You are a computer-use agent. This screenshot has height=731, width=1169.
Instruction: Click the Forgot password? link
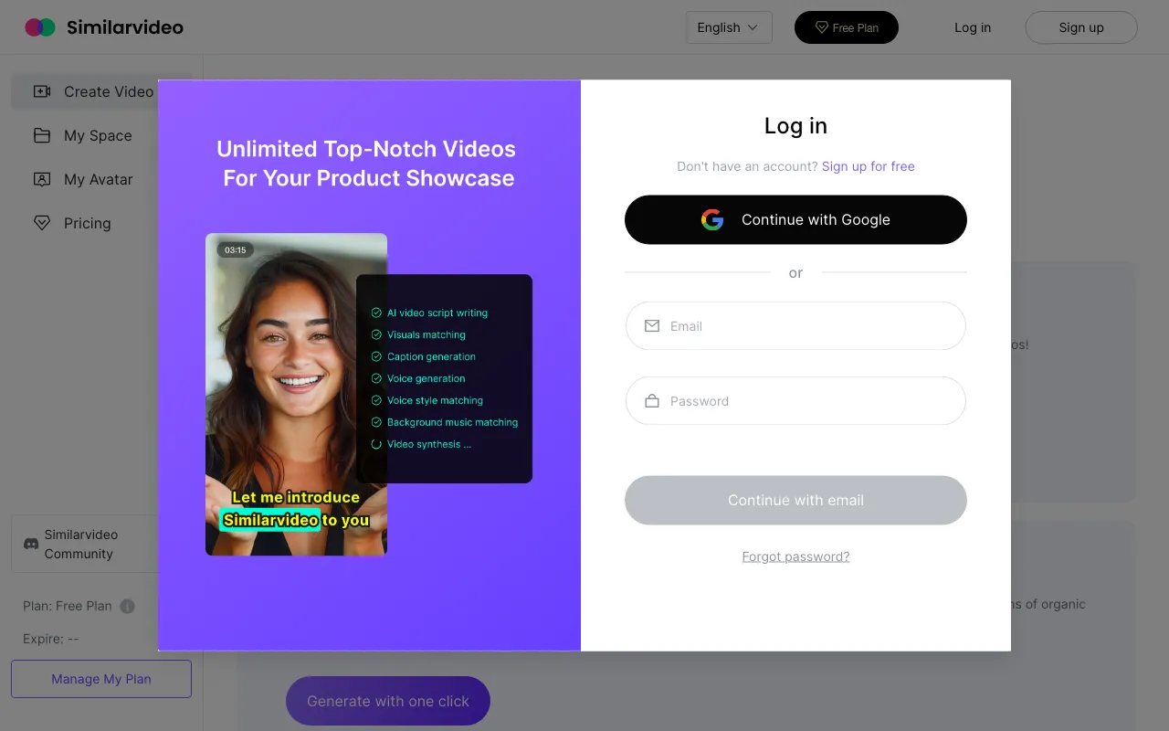(795, 556)
